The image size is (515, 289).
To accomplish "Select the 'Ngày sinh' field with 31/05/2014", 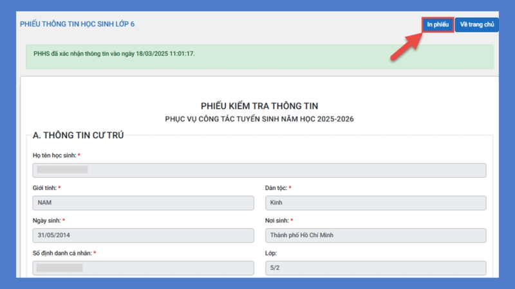I will pyautogui.click(x=143, y=235).
